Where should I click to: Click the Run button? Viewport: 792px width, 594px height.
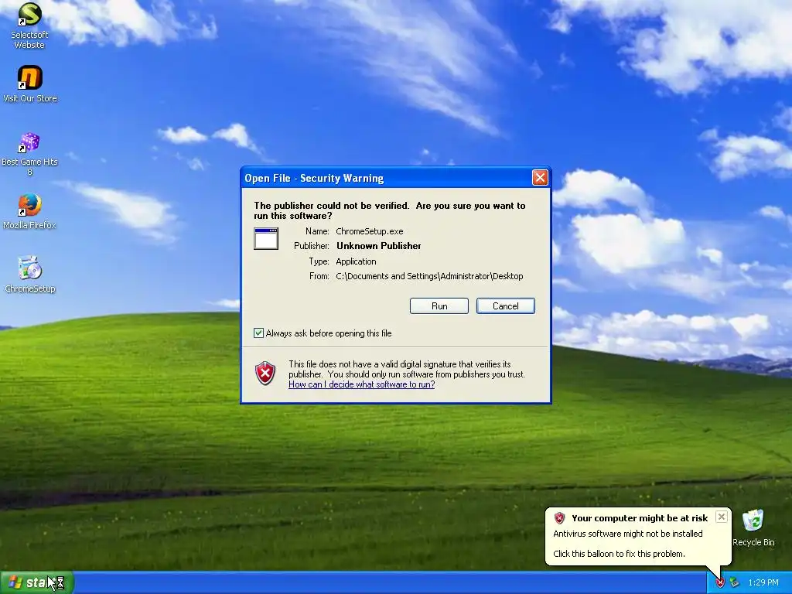[439, 306]
